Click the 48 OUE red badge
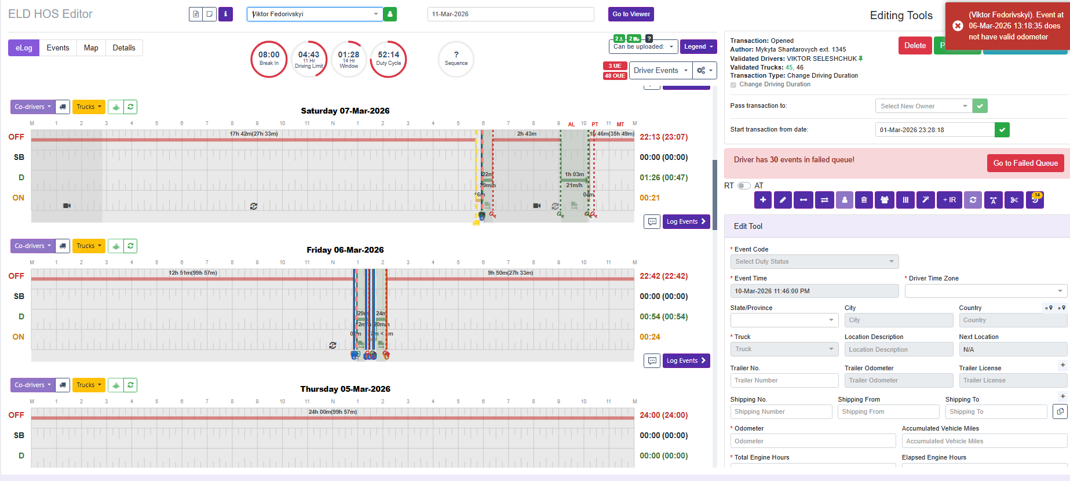 [x=615, y=76]
